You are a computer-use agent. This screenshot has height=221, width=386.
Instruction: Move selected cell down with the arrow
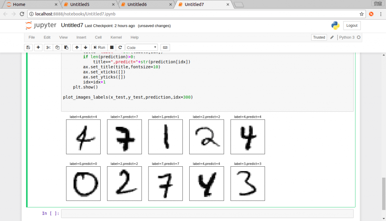[x=86, y=47]
